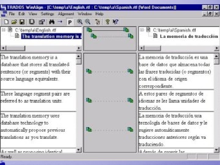Click left connector for 'These language segment pairs'

[x=89, y=100]
